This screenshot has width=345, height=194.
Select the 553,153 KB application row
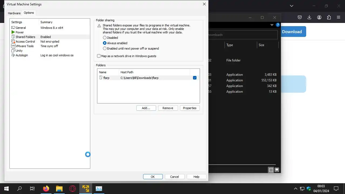(244, 80)
